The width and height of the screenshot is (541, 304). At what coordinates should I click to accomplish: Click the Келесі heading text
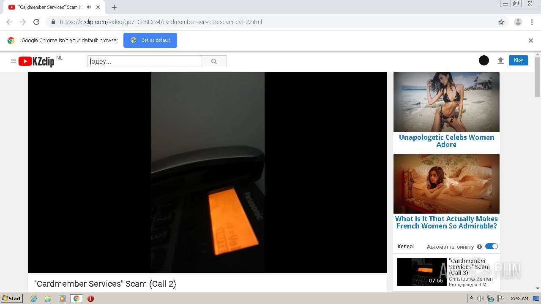(405, 247)
